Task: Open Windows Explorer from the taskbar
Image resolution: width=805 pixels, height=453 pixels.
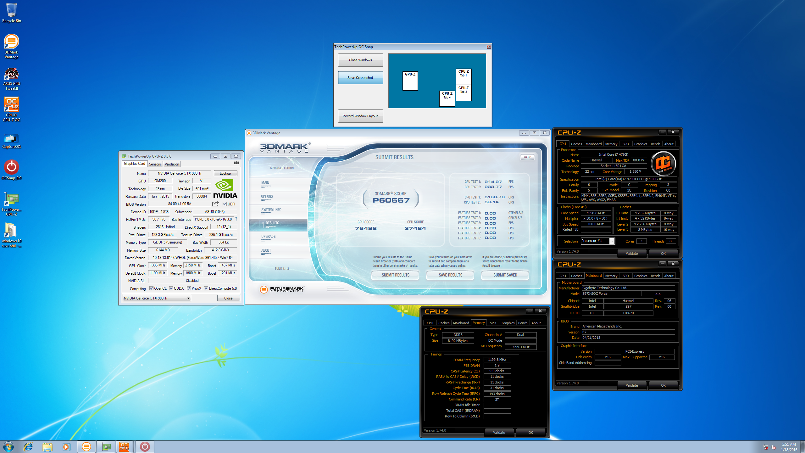Action: pyautogui.click(x=47, y=447)
